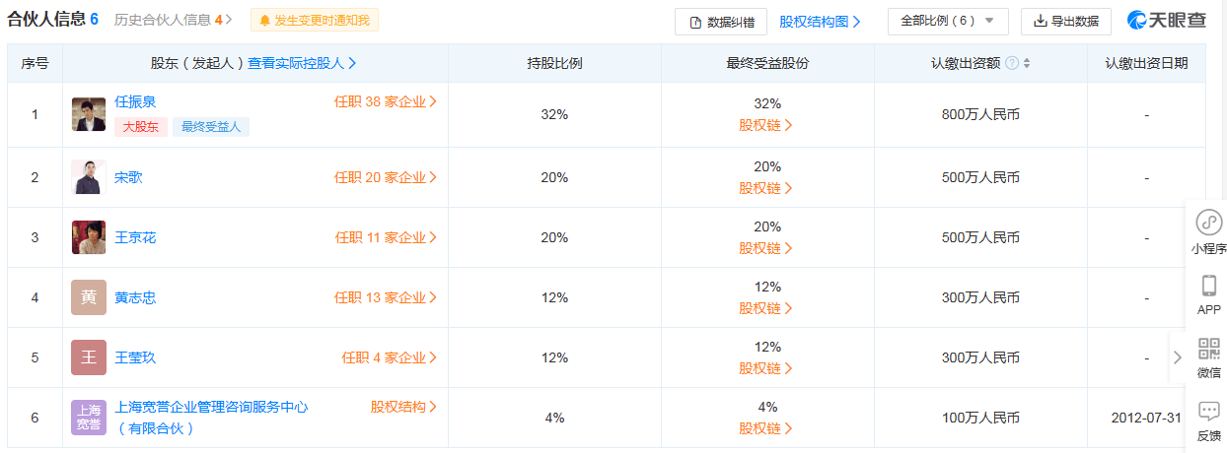This screenshot has width=1227, height=453.
Task: Click the 数据纠错 button
Action: [x=721, y=22]
